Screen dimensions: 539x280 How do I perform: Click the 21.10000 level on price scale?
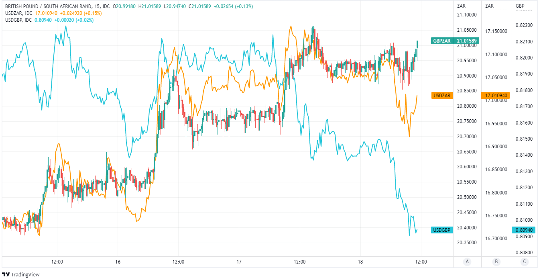[467, 15]
